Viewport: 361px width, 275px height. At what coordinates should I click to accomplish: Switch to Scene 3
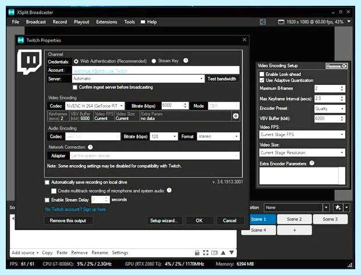330,219
